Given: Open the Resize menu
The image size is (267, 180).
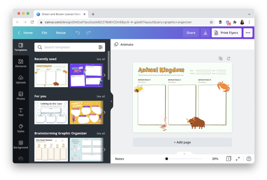Looking at the screenshot, I should point(61,33).
